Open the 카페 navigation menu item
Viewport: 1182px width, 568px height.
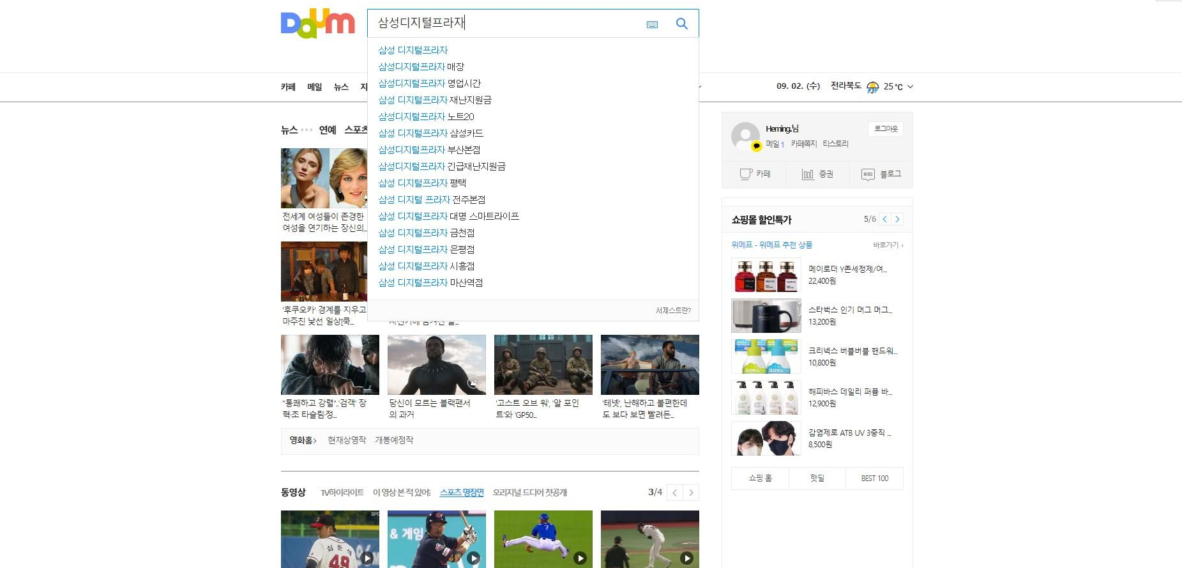[288, 87]
